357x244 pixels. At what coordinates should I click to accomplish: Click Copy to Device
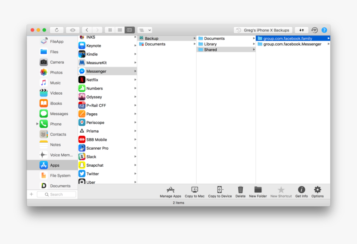(220, 192)
